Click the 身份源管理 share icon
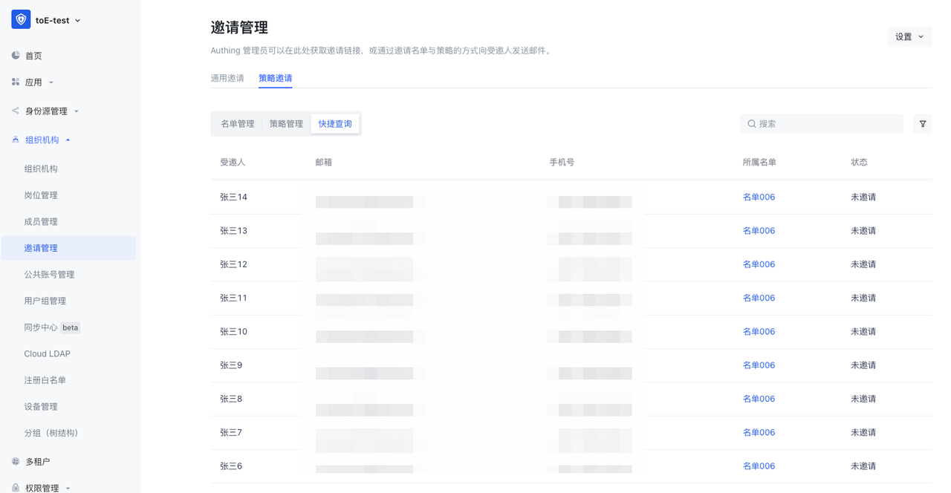Viewport: 951px width, 493px height. coord(16,111)
